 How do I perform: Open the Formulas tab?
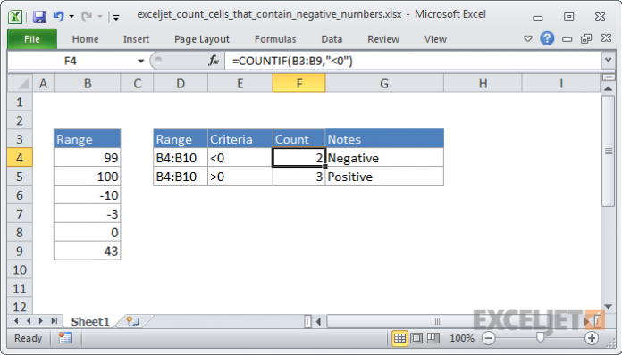click(x=275, y=39)
